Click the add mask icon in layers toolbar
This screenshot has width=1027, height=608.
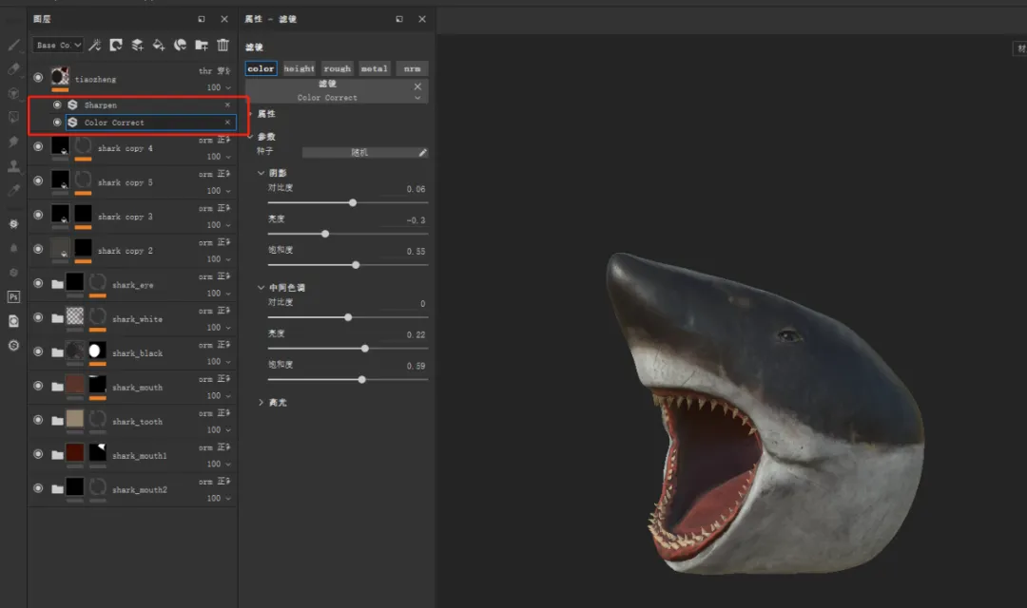(x=116, y=45)
